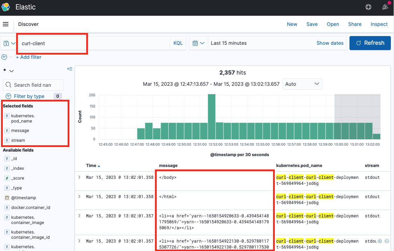Click Add filter link

(x=29, y=57)
